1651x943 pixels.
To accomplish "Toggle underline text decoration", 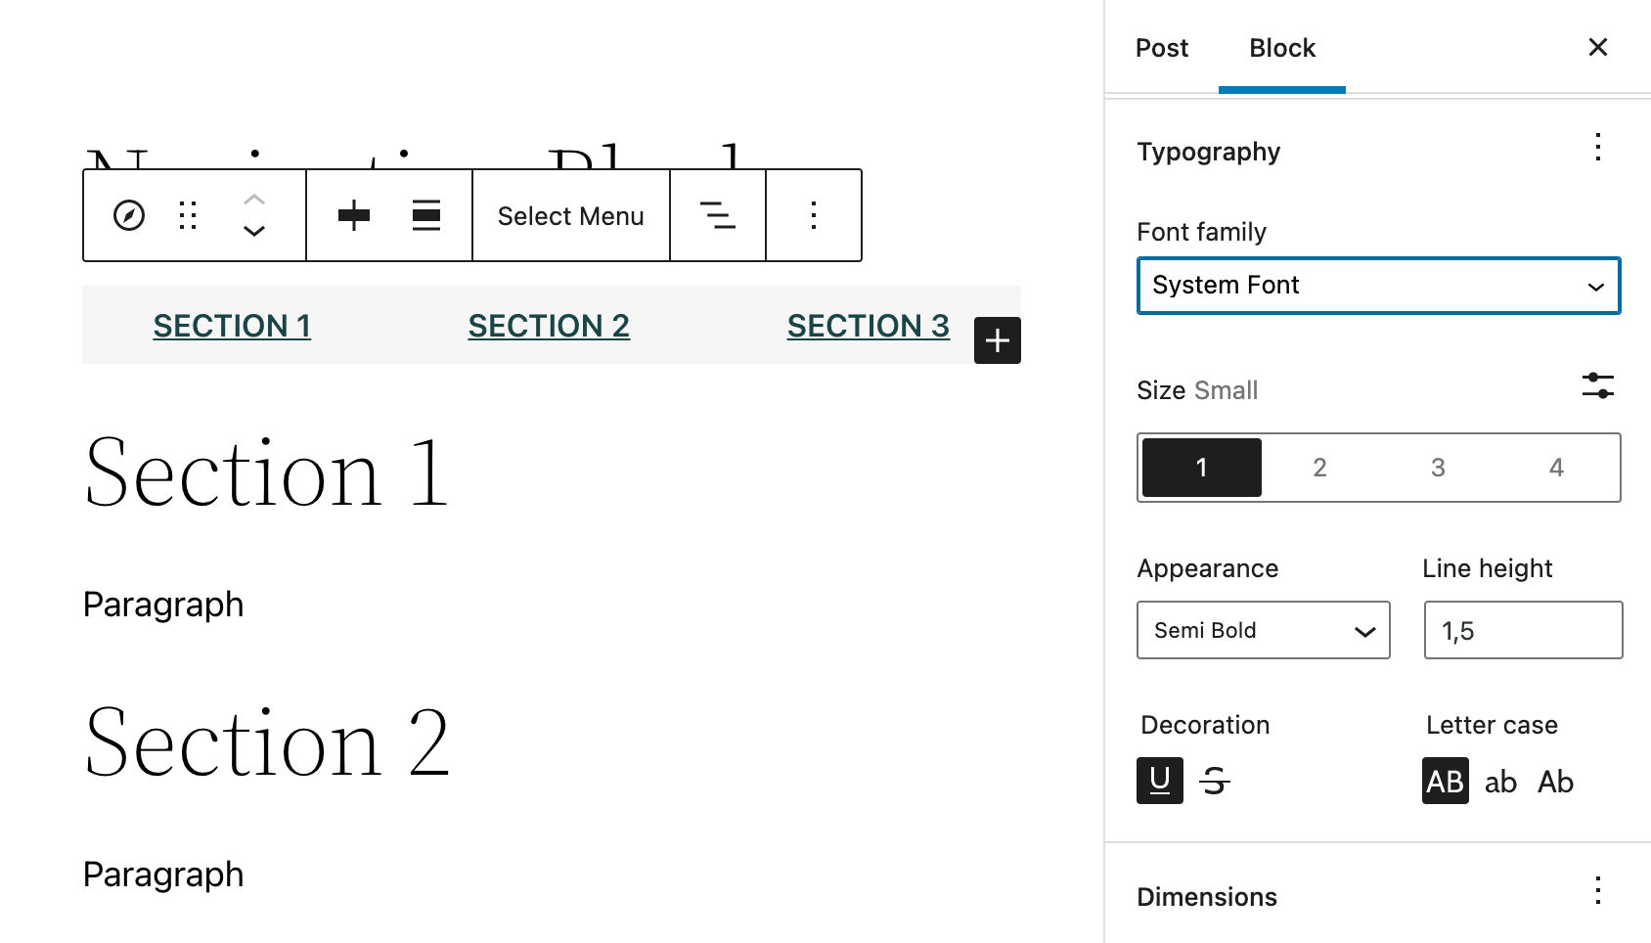I will (x=1159, y=781).
